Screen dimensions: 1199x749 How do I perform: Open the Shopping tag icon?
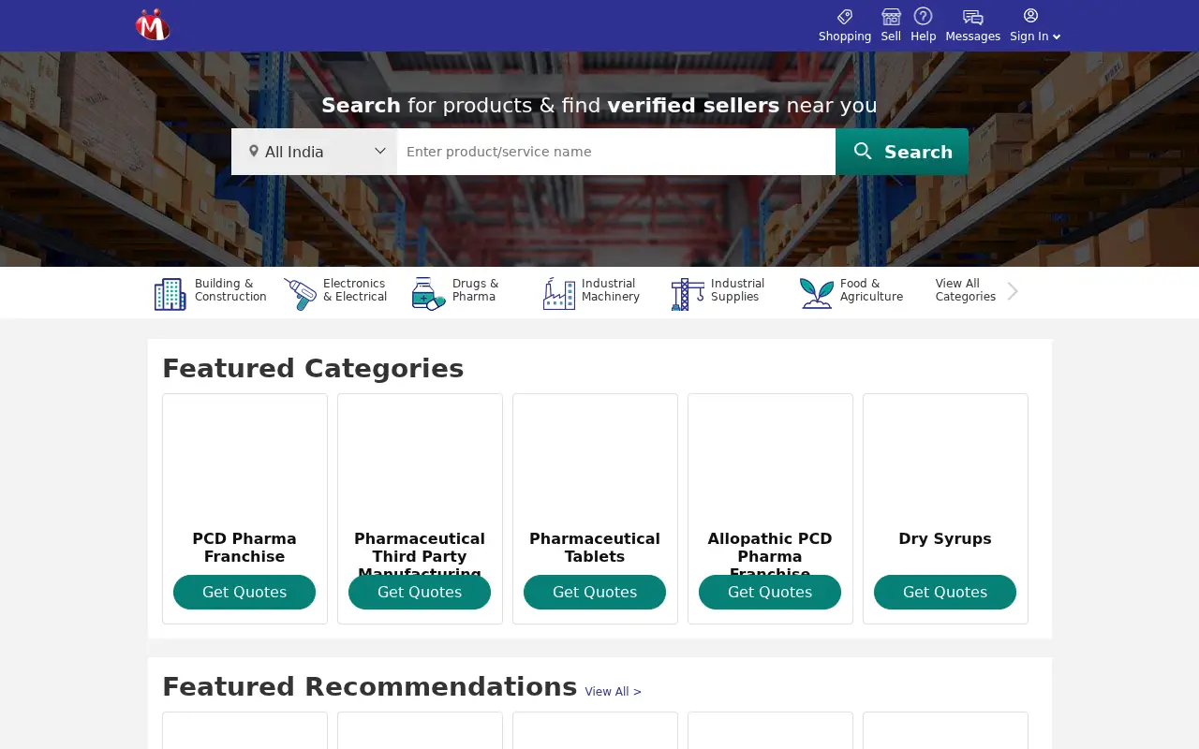pos(845,16)
